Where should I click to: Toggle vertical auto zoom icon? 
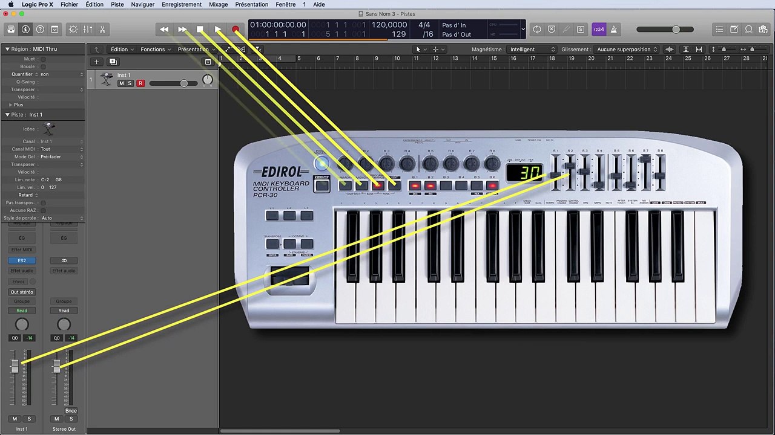point(685,50)
